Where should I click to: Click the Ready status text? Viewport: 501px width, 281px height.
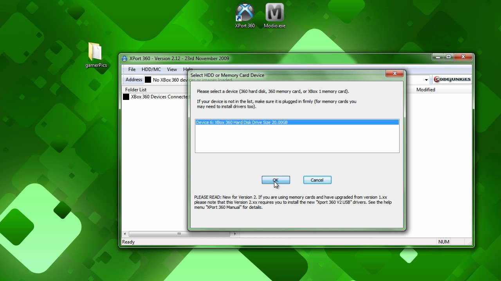[128, 242]
